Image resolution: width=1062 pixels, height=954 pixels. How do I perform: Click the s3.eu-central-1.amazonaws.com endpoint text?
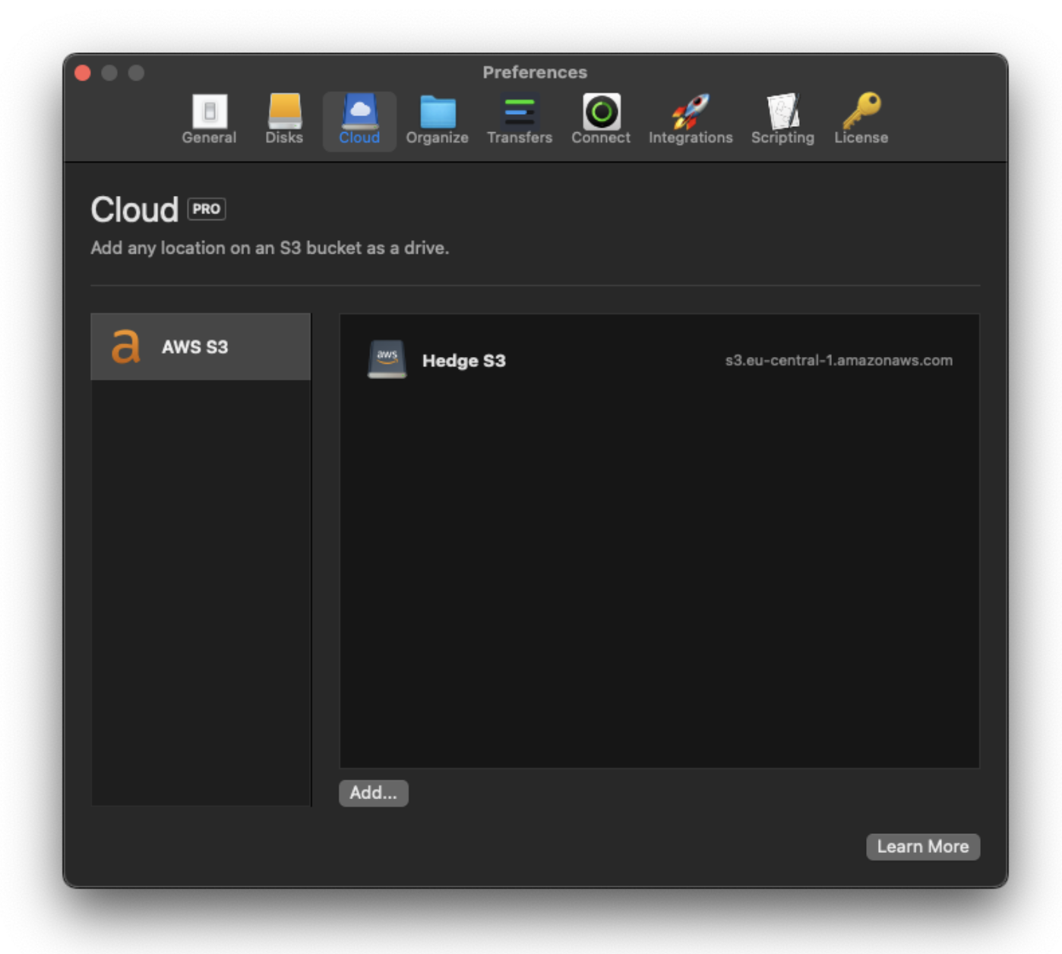coord(838,361)
